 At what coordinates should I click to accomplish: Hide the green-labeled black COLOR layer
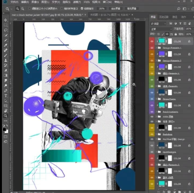pos(152,80)
